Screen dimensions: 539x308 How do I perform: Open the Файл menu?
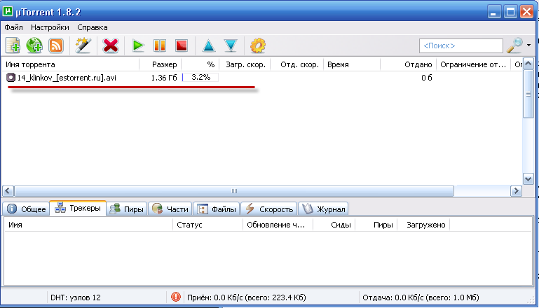tap(13, 27)
